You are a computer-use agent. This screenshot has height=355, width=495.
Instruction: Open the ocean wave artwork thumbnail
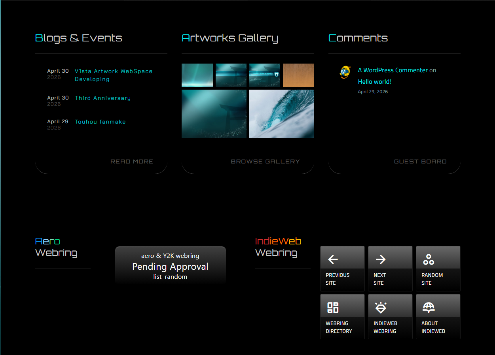pyautogui.click(x=282, y=114)
